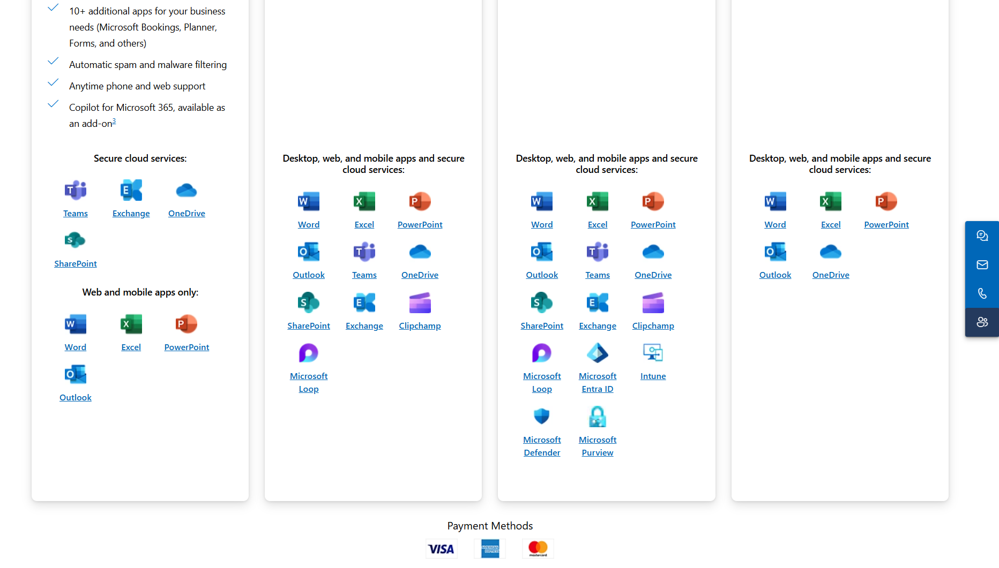The width and height of the screenshot is (999, 568).
Task: Open the PowerPoint link under Web and mobile apps only
Action: click(x=187, y=347)
